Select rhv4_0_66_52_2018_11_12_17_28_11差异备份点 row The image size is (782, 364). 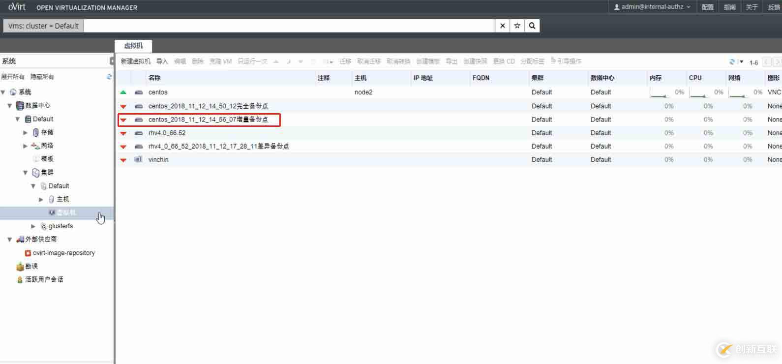tap(219, 146)
